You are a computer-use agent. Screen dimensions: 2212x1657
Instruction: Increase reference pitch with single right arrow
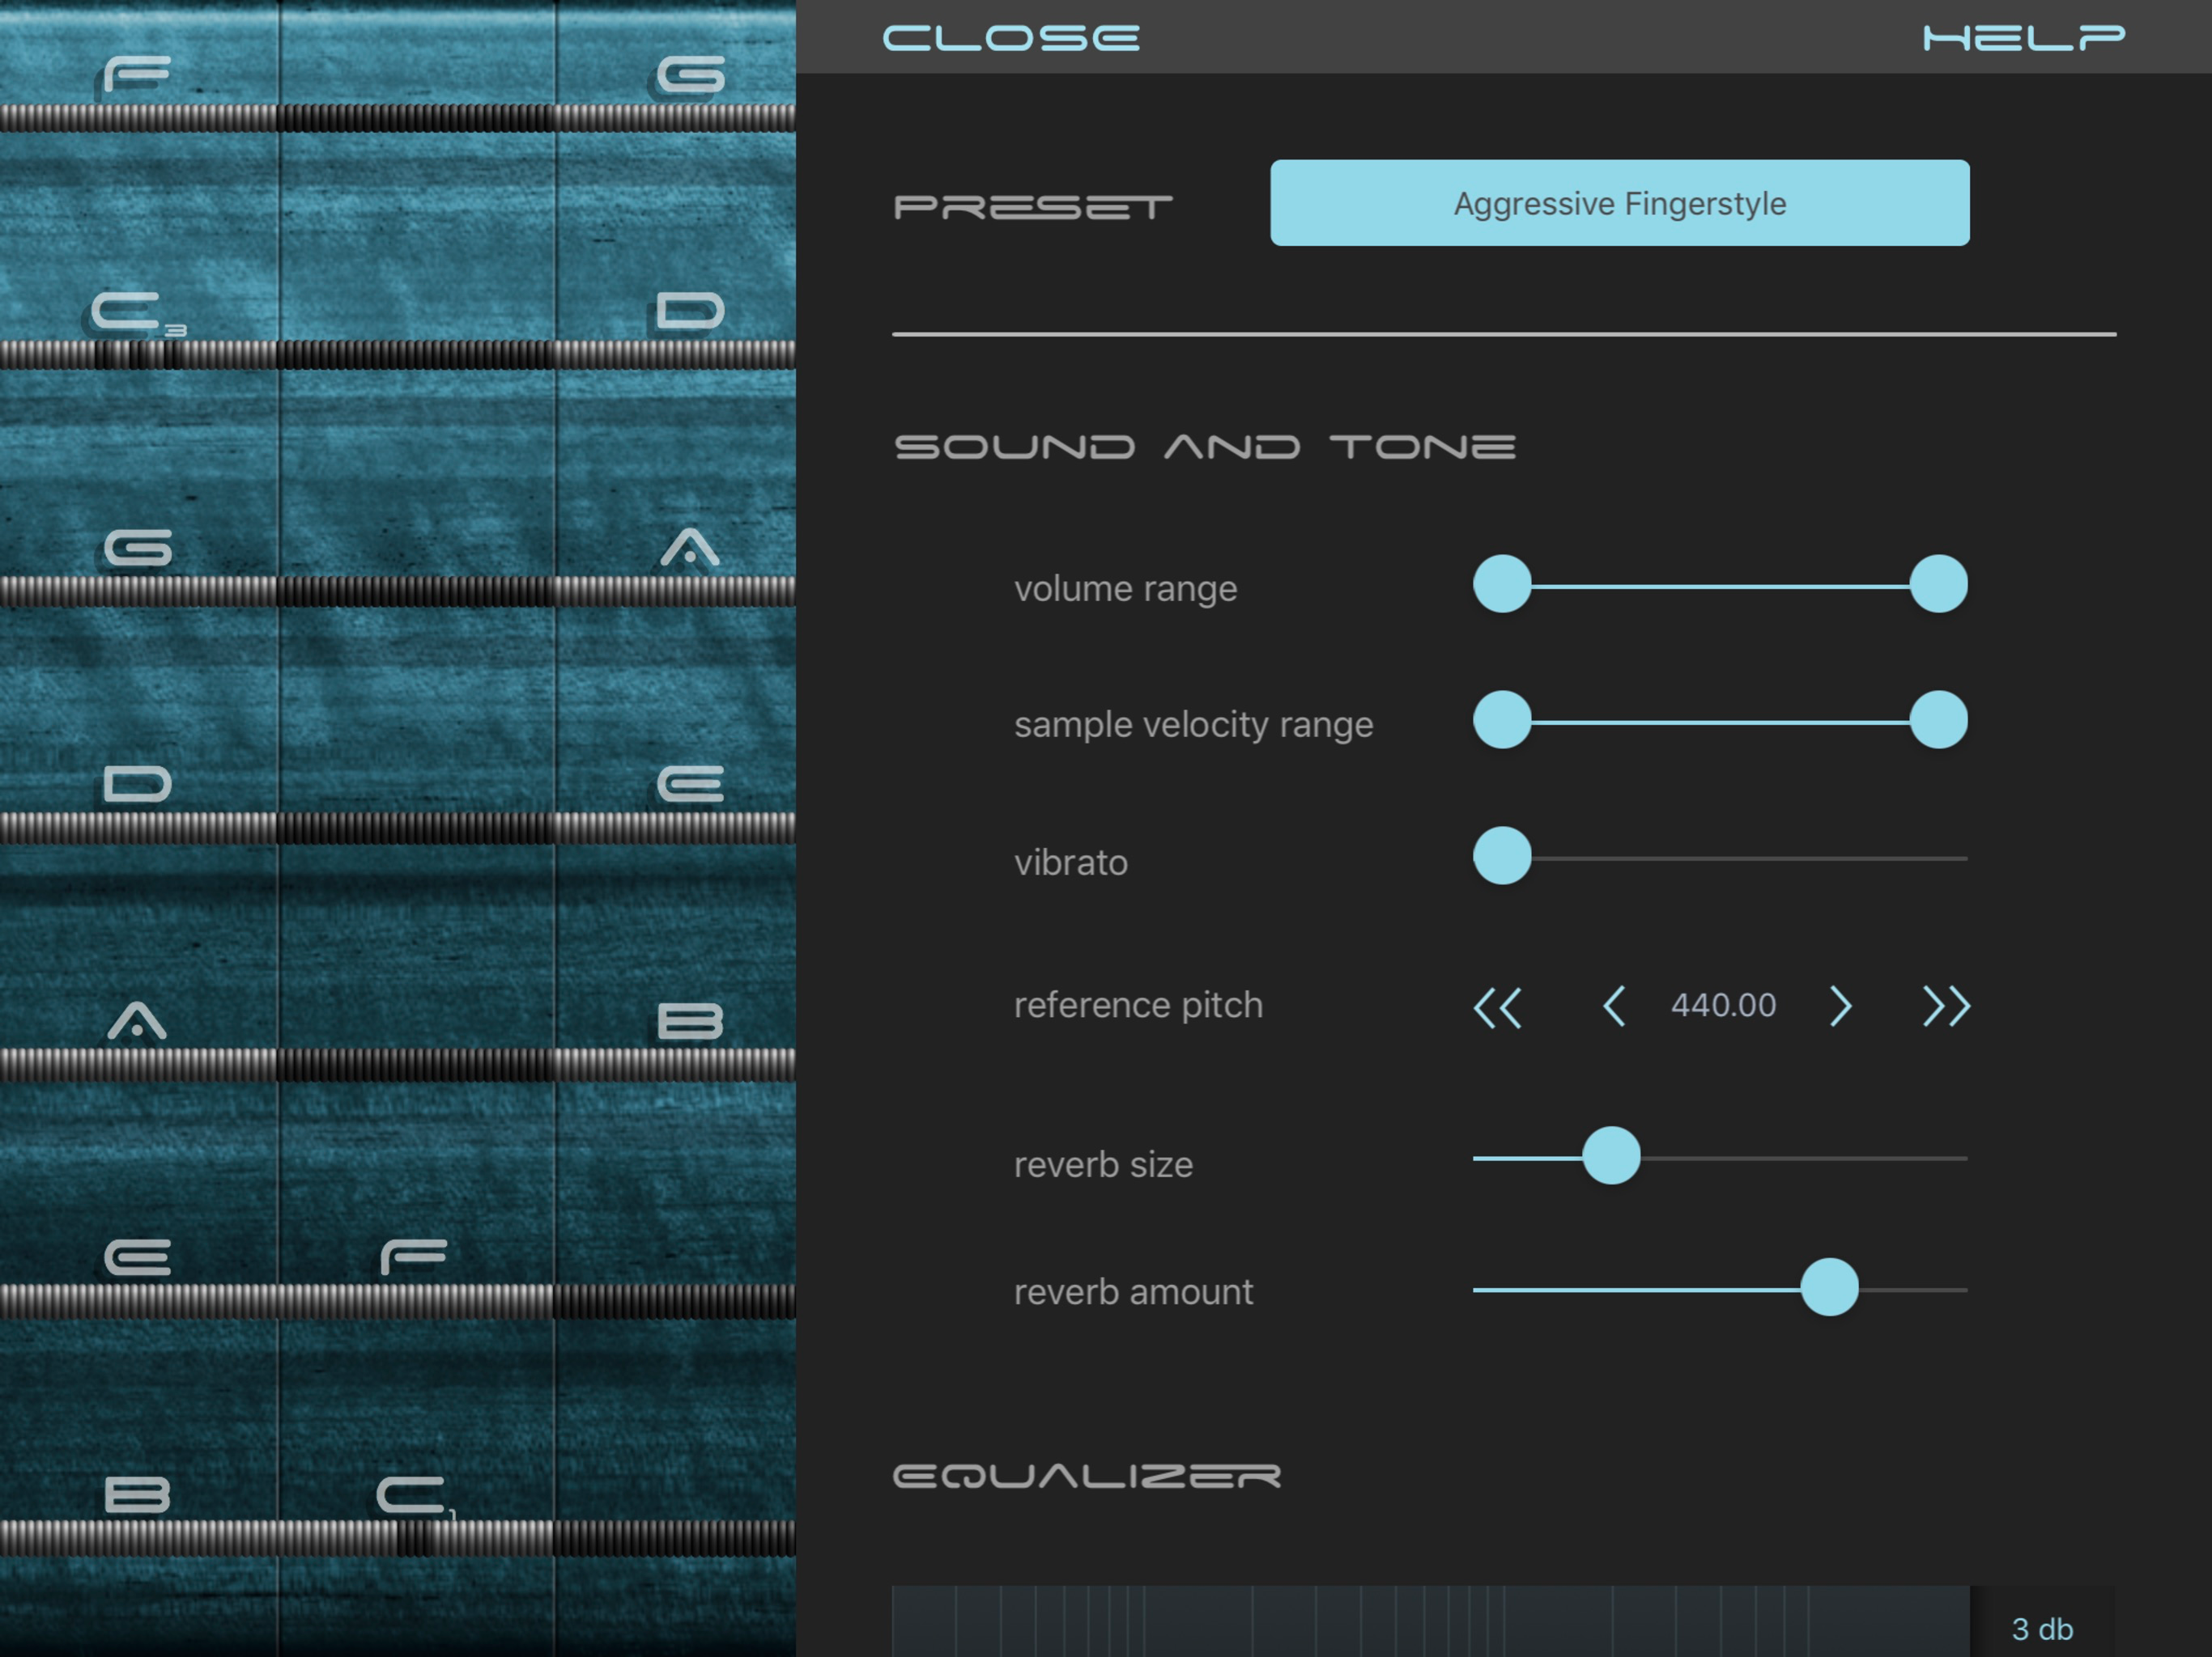1840,1006
